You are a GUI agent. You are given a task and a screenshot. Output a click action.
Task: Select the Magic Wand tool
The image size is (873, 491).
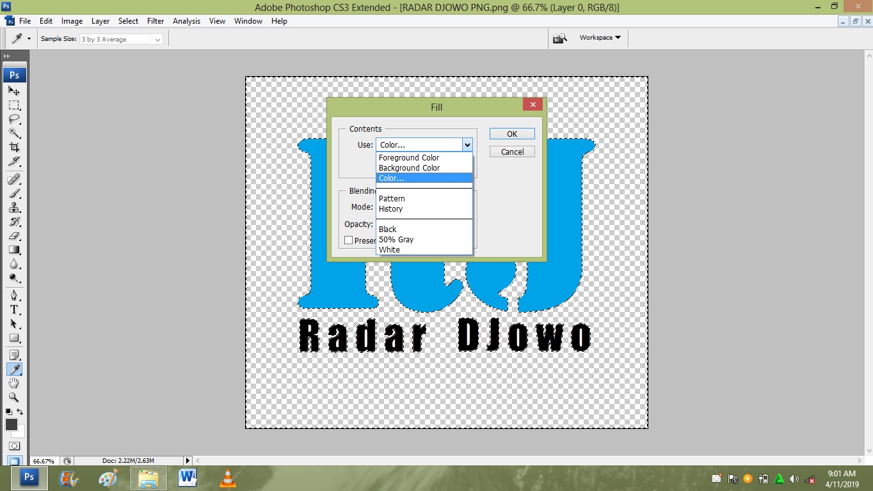pos(14,133)
